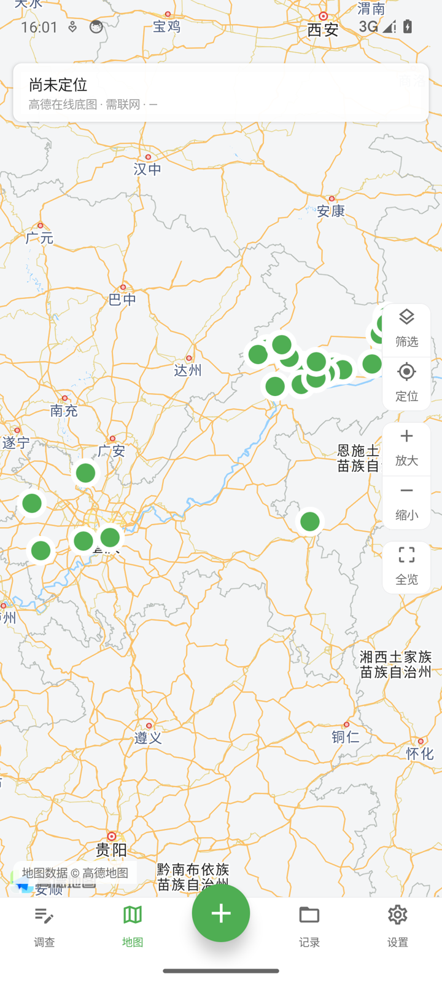
Task: Tap the 怀化 city label
Action: (420, 753)
